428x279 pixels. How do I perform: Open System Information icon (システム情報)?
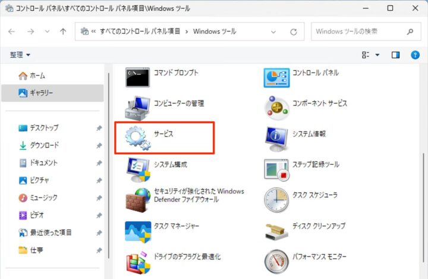coord(276,139)
